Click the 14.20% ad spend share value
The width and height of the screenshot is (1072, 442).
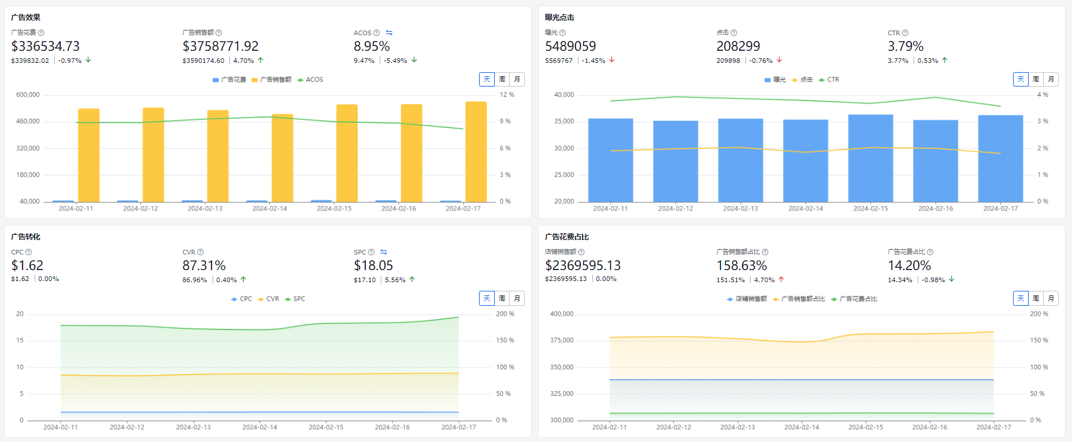click(909, 265)
